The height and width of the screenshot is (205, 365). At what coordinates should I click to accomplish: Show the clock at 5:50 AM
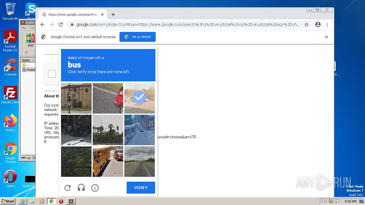(x=350, y=201)
